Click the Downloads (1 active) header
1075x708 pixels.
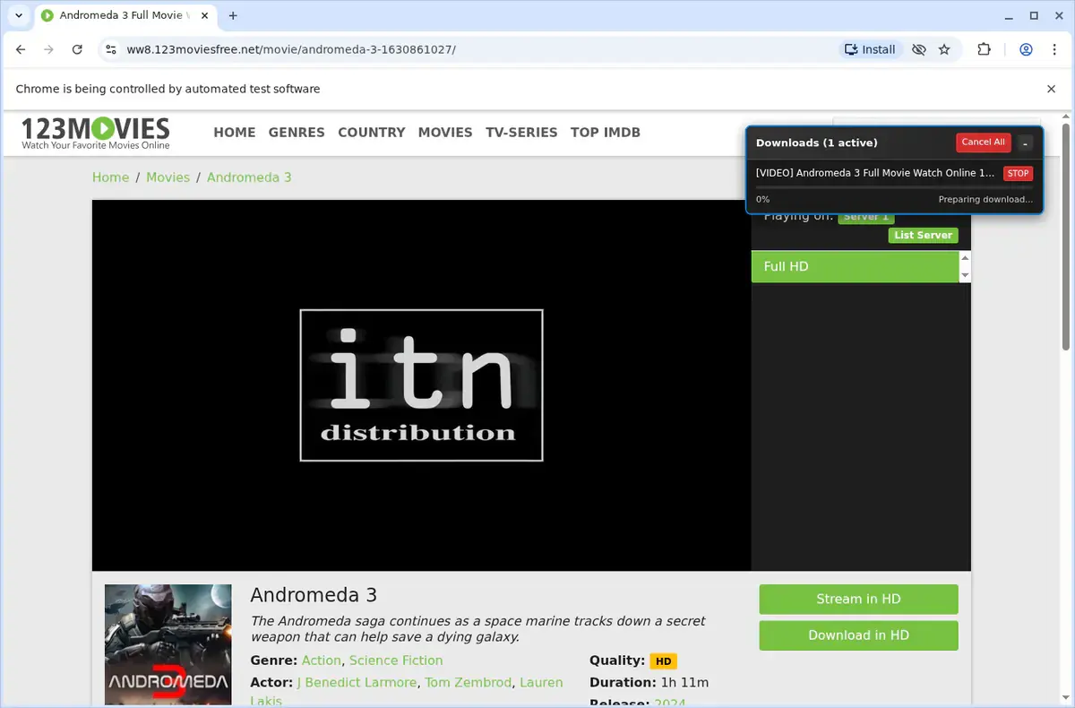(x=817, y=142)
